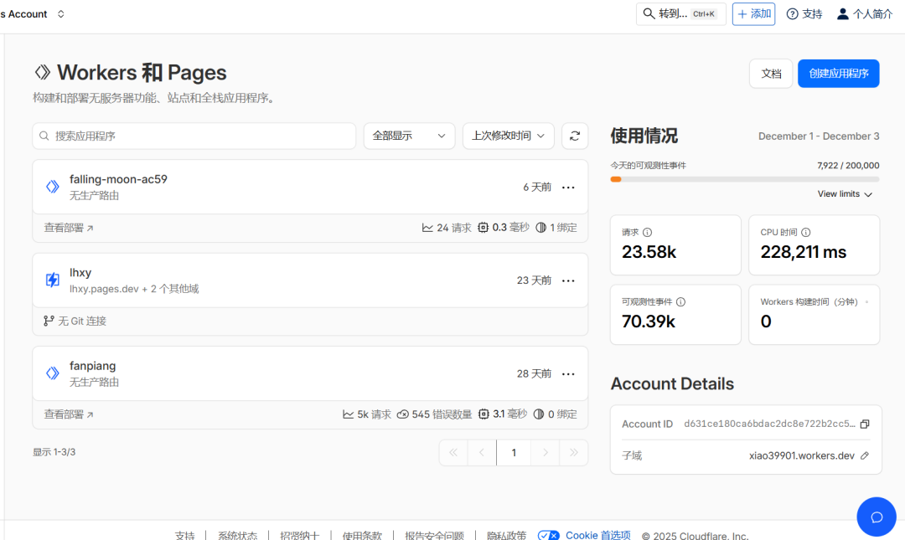The image size is (905, 540).
Task: Click footer 隐私政策 link
Action: pyautogui.click(x=506, y=535)
